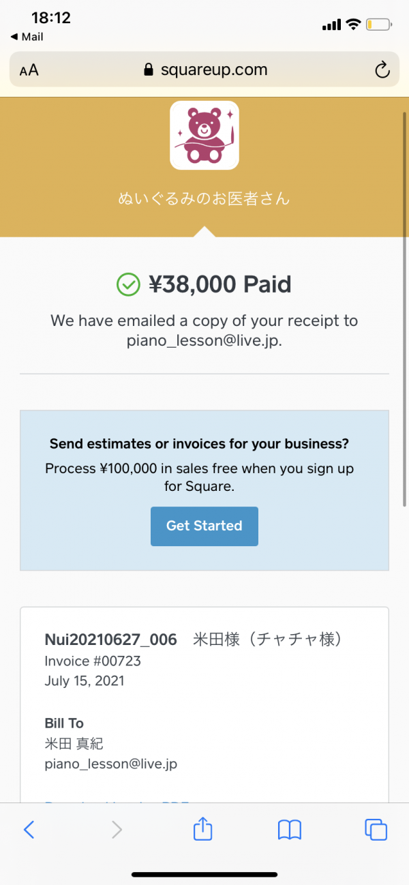Tap the Invoice #00723 text
This screenshot has width=409, height=885.
pos(83,661)
